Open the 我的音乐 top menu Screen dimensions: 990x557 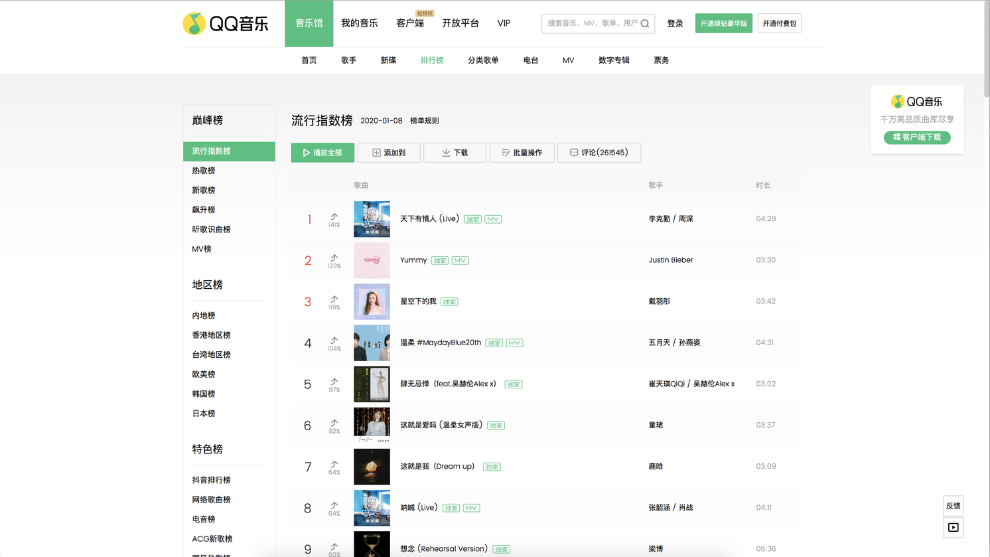359,23
